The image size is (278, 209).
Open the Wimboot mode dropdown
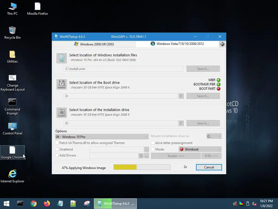tap(200, 149)
